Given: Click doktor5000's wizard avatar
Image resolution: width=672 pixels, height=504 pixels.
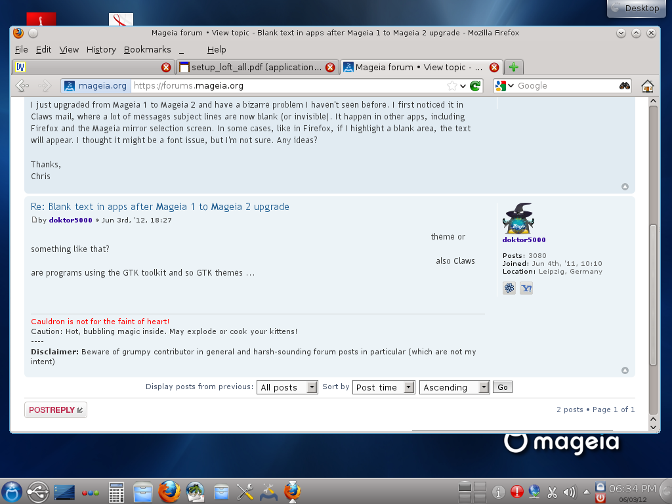Looking at the screenshot, I should pyautogui.click(x=518, y=218).
